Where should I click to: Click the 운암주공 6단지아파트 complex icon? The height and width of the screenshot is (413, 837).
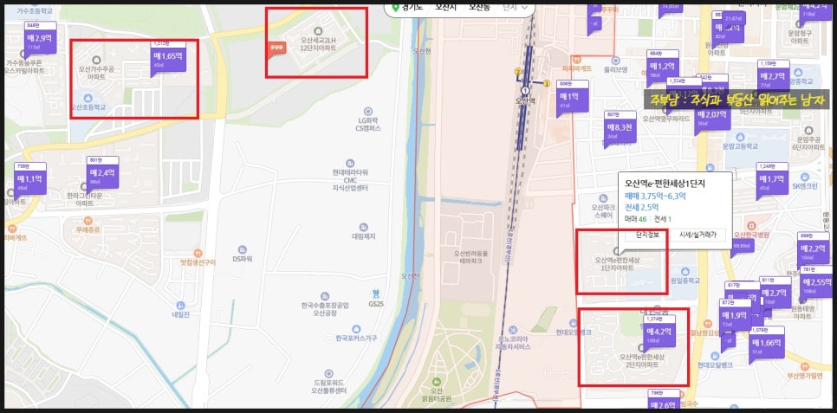tap(809, 130)
